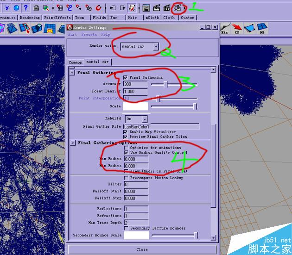292x255 pixels.
Task: Click the Max Trace Depth field
Action: (x=136, y=223)
